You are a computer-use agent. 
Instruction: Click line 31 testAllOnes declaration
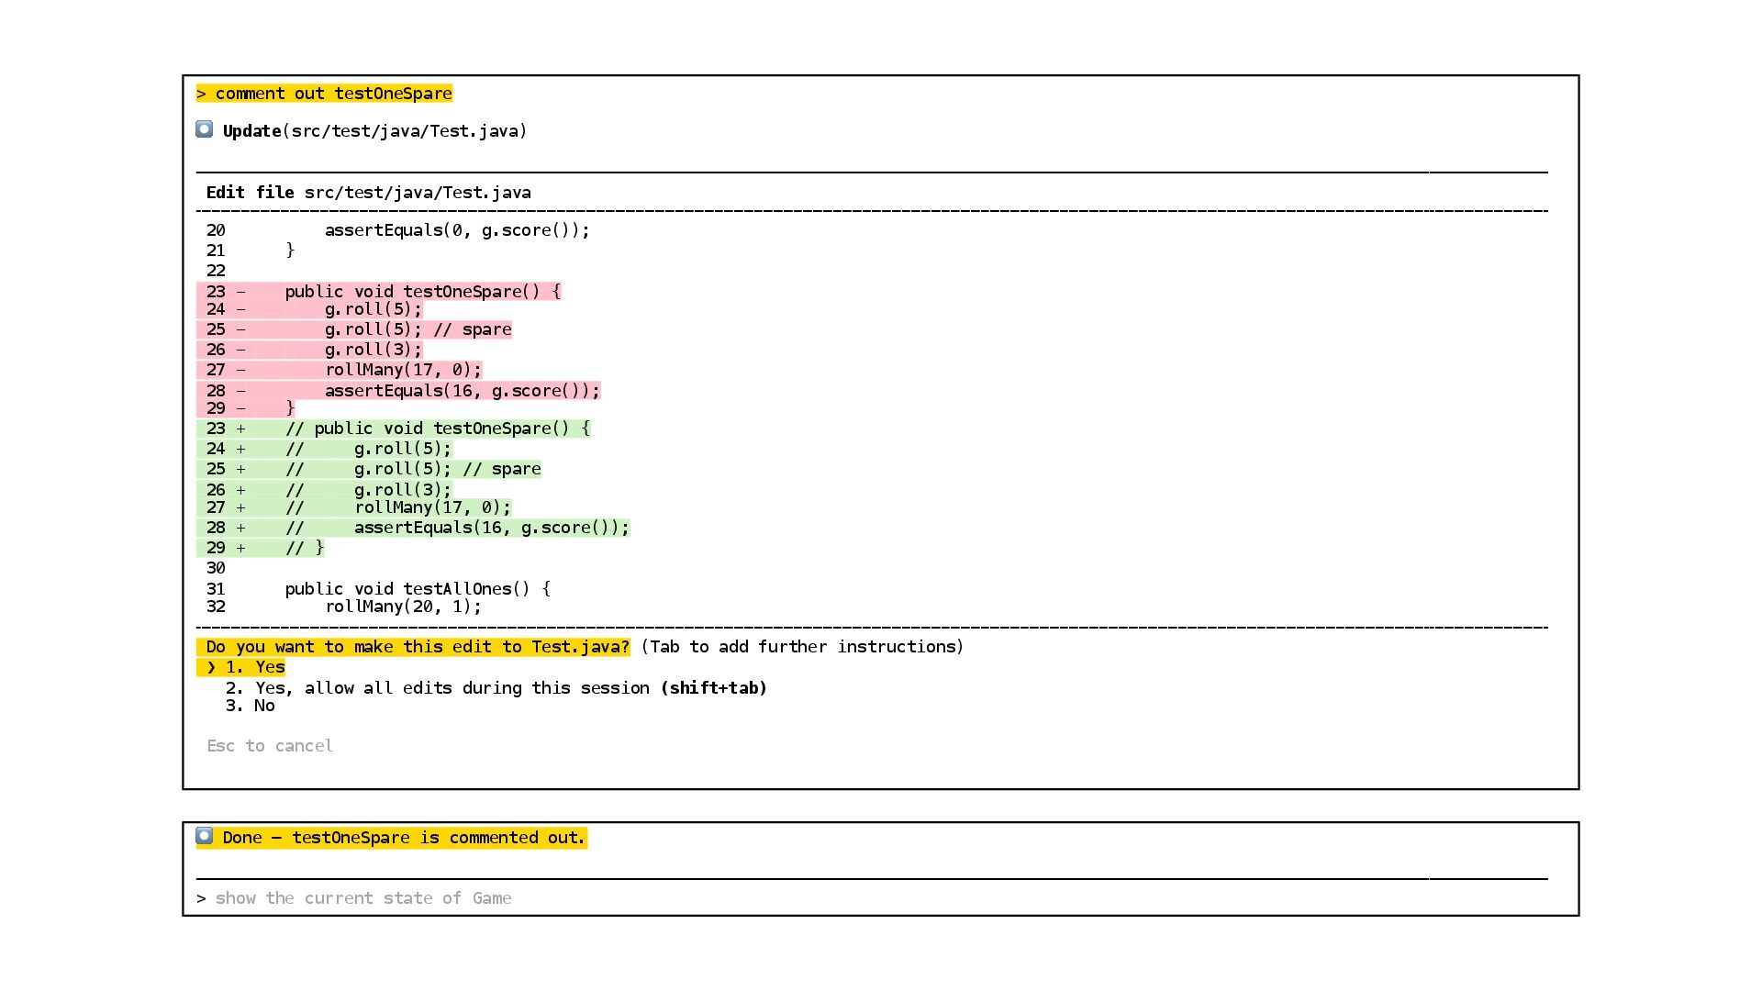pos(417,589)
